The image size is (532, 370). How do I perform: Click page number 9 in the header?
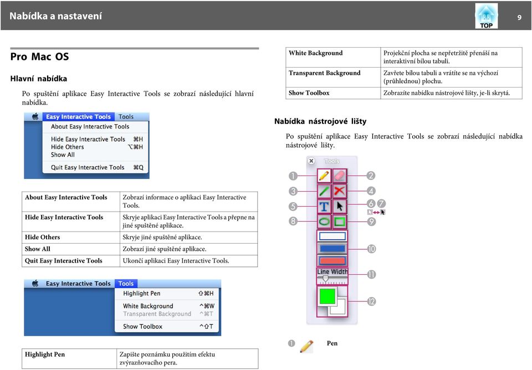click(x=519, y=17)
